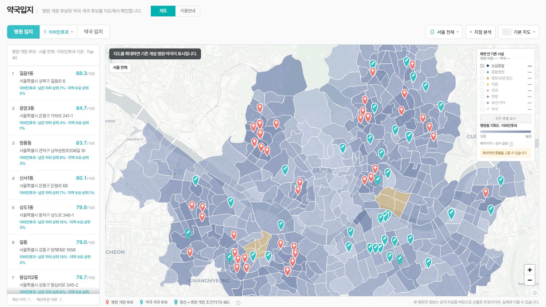Open the 서울 전체 region dropdown
This screenshot has width=546, height=307.
[444, 32]
